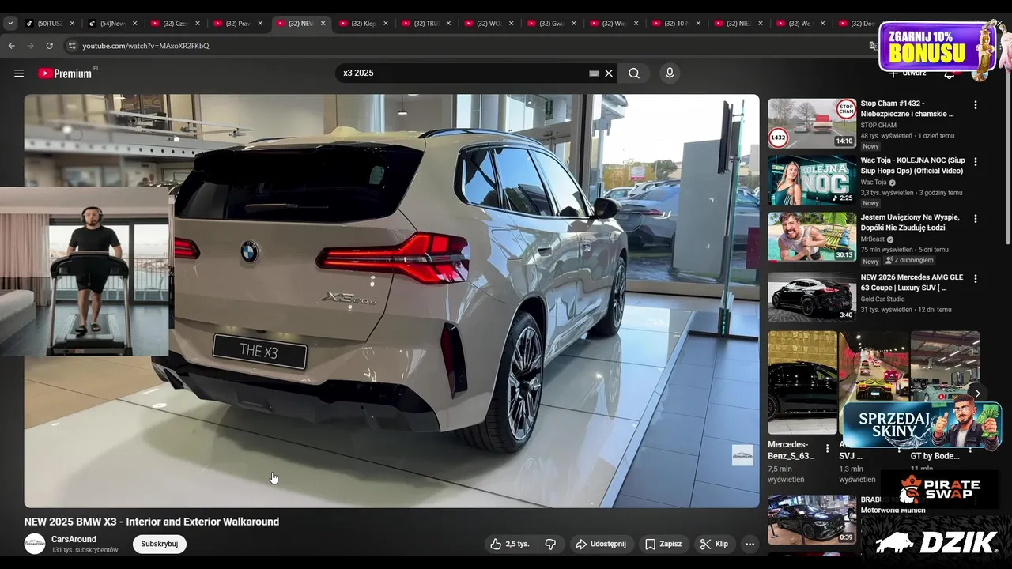
Task: Switch to the (50)TUS TikTok tab
Action: click(49, 24)
